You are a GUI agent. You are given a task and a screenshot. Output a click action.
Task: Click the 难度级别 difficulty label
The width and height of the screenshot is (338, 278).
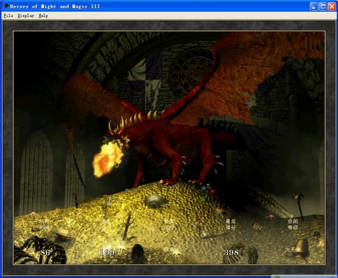pos(169,224)
